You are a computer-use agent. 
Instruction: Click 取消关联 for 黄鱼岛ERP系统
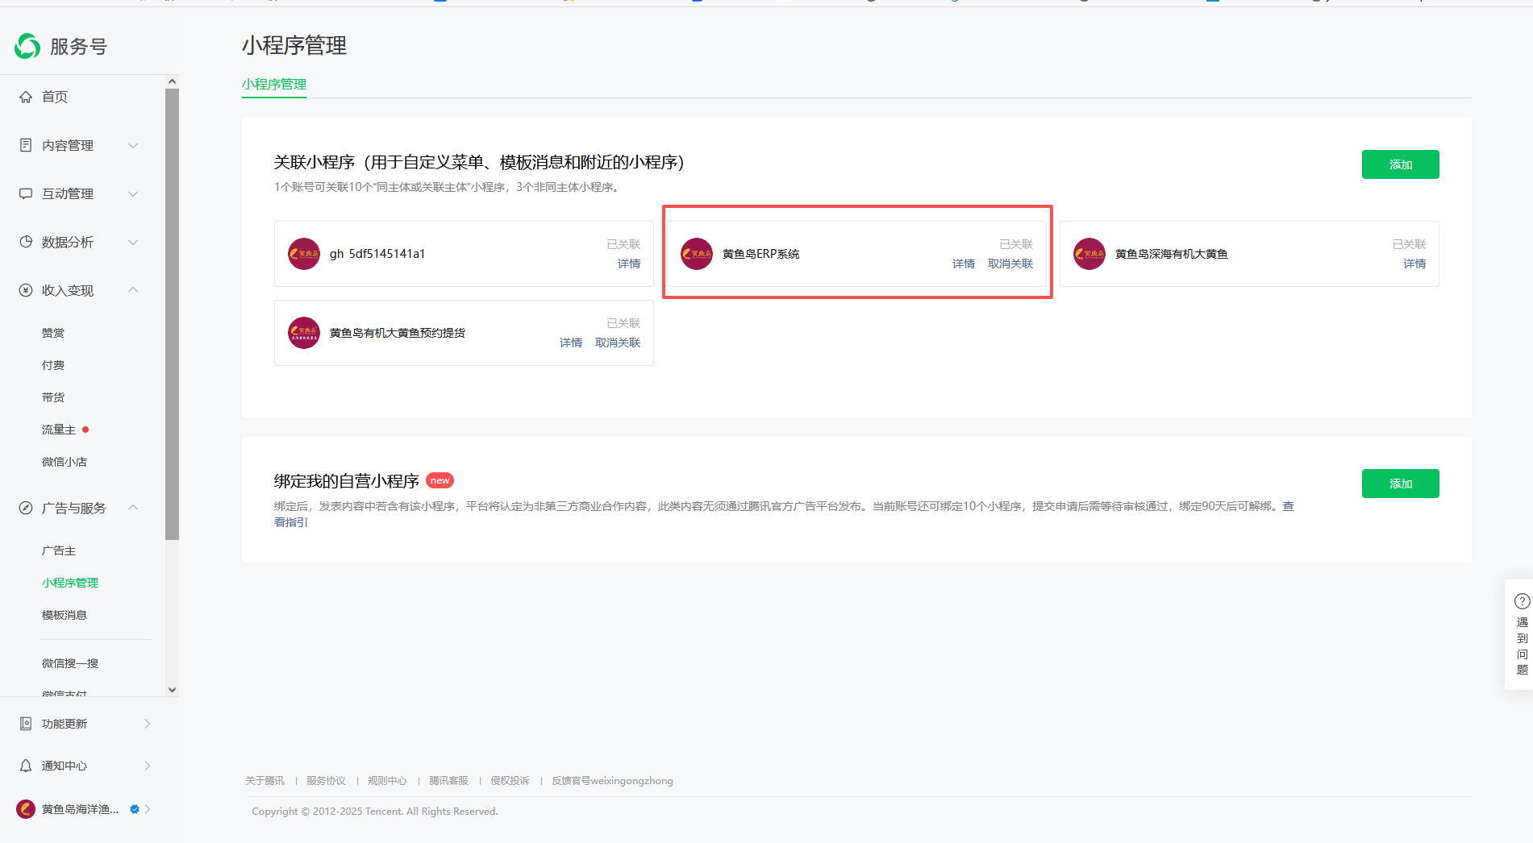pyautogui.click(x=1010, y=264)
